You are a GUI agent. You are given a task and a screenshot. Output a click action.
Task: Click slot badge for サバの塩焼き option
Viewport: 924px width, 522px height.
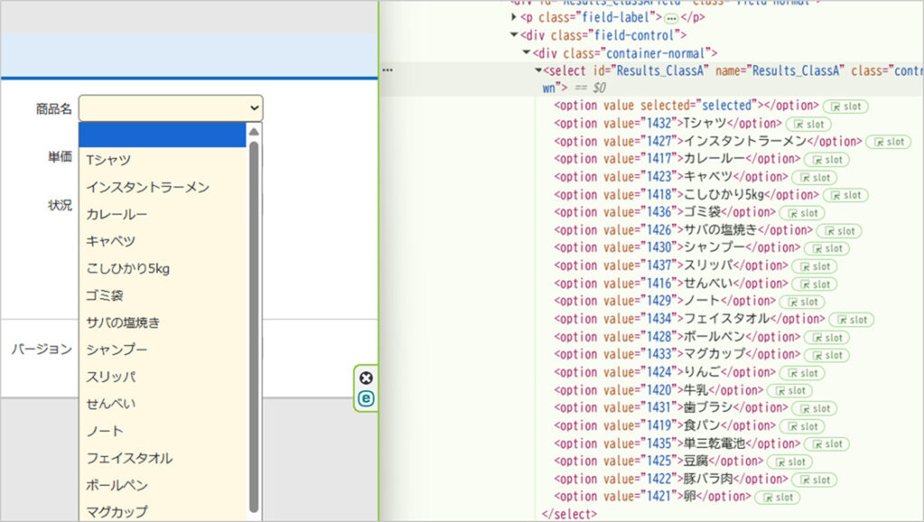click(x=839, y=231)
